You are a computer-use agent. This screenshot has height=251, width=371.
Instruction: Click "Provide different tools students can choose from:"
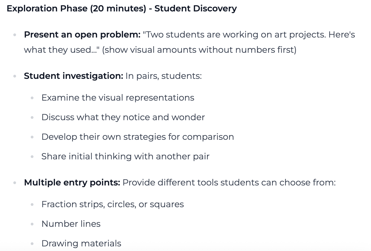[229, 182]
